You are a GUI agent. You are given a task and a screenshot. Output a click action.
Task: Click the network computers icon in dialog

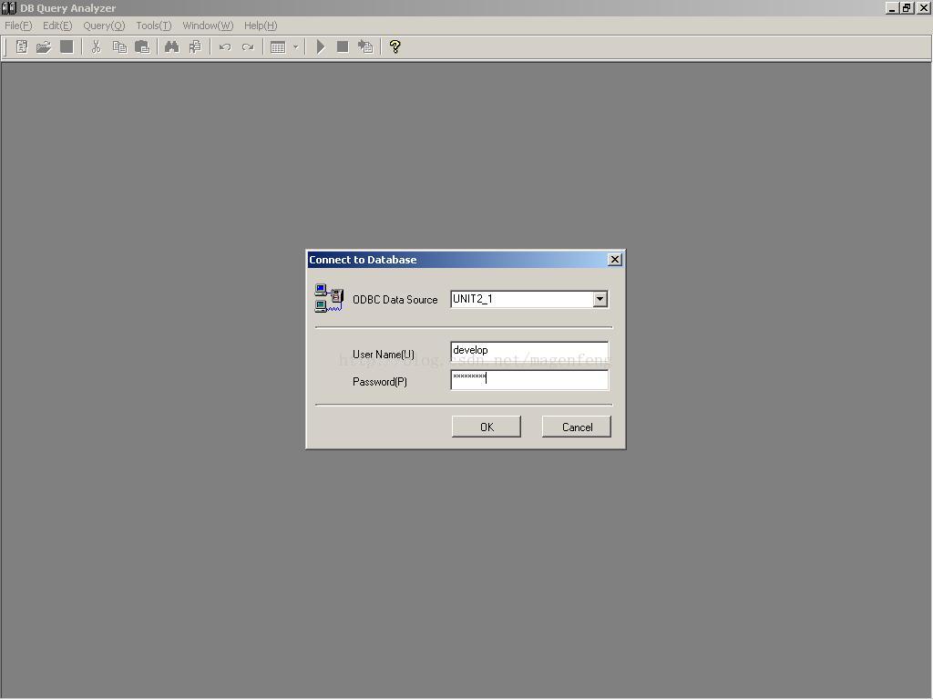pyautogui.click(x=329, y=298)
